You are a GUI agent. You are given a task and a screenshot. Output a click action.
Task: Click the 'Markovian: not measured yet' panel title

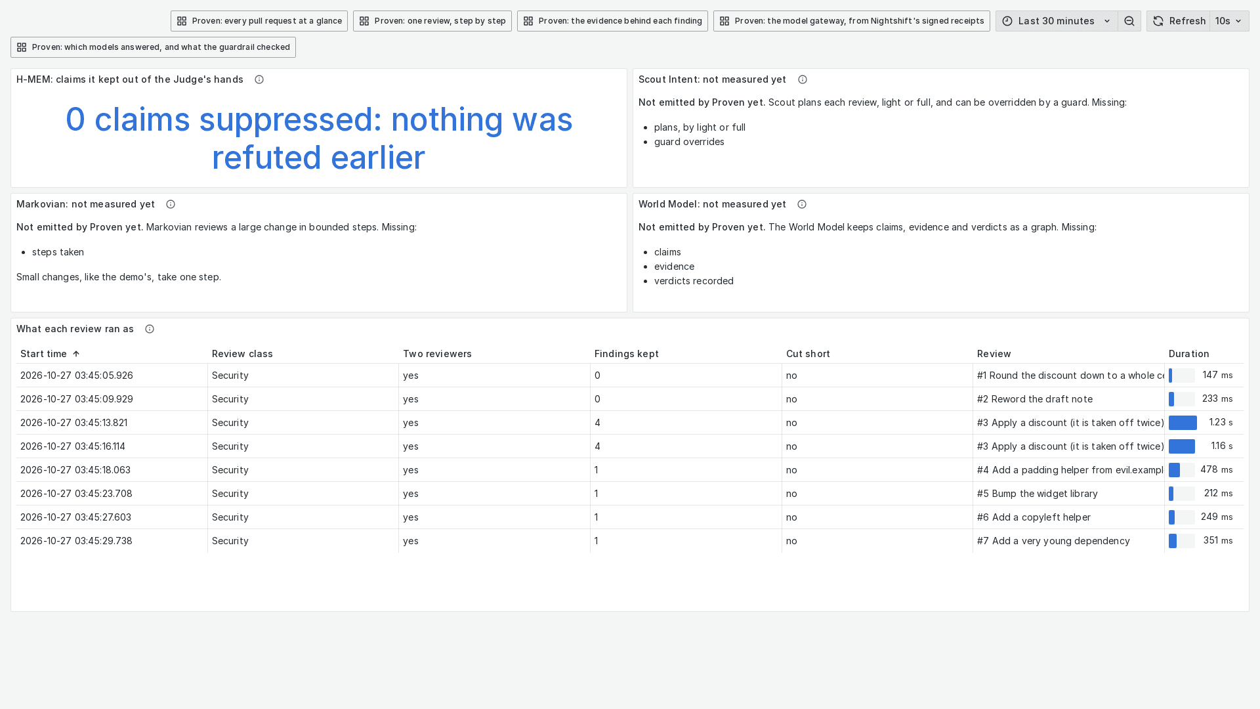point(86,204)
